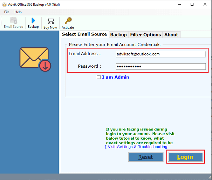Click the Activate key icon
Image resolution: width=212 pixels, height=180 pixels.
point(68,21)
